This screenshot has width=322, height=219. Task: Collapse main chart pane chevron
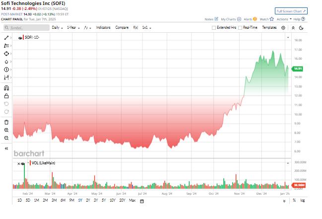click(288, 37)
